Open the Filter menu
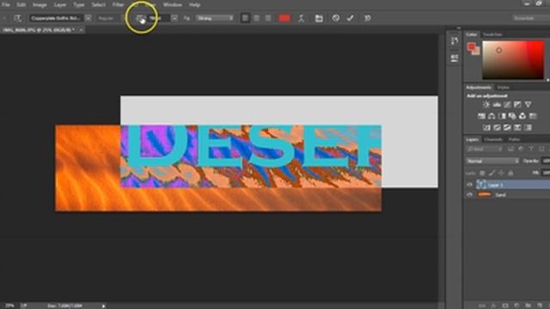 119,5
